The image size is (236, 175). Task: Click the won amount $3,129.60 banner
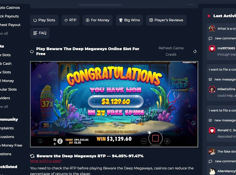[x=116, y=101]
